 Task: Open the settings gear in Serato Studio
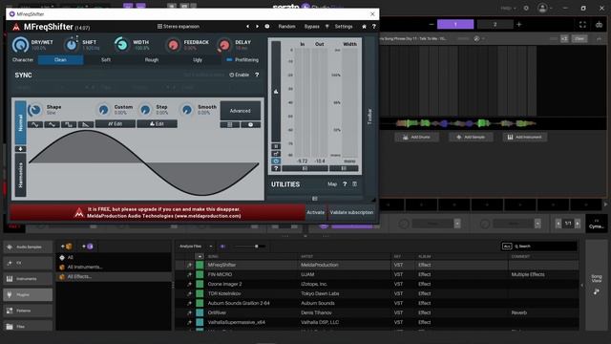(526, 9)
